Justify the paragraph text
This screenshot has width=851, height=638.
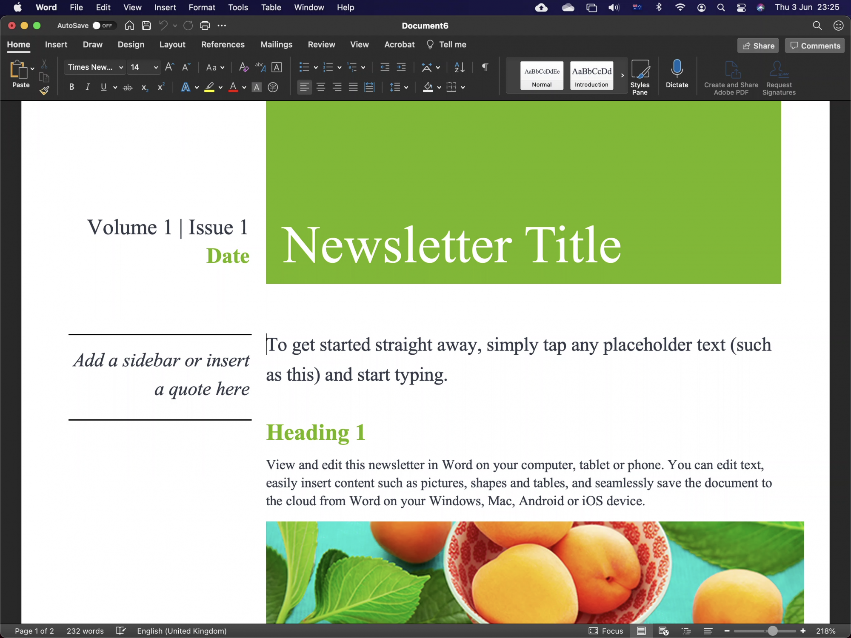click(x=353, y=87)
